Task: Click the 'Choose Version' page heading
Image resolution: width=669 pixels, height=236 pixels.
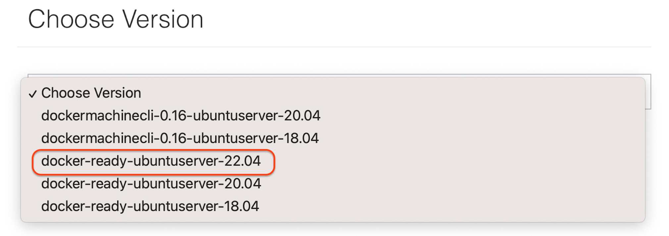Action: click(116, 19)
